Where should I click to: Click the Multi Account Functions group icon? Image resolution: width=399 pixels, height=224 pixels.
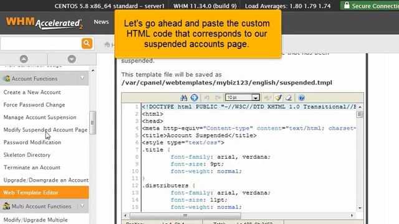click(x=6, y=206)
